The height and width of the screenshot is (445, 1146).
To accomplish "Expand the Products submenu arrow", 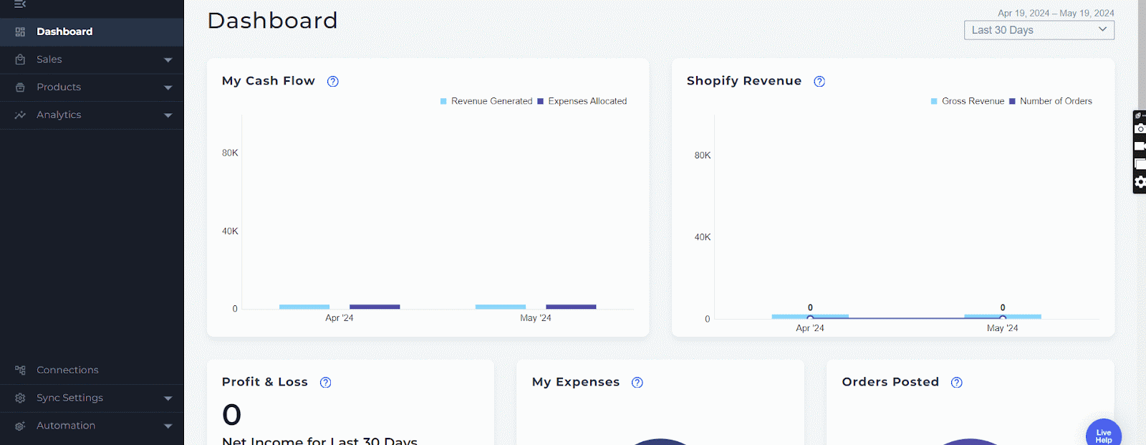I will coord(168,87).
